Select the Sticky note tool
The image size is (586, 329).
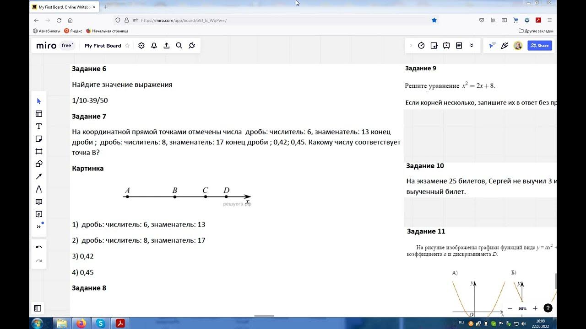tap(39, 139)
